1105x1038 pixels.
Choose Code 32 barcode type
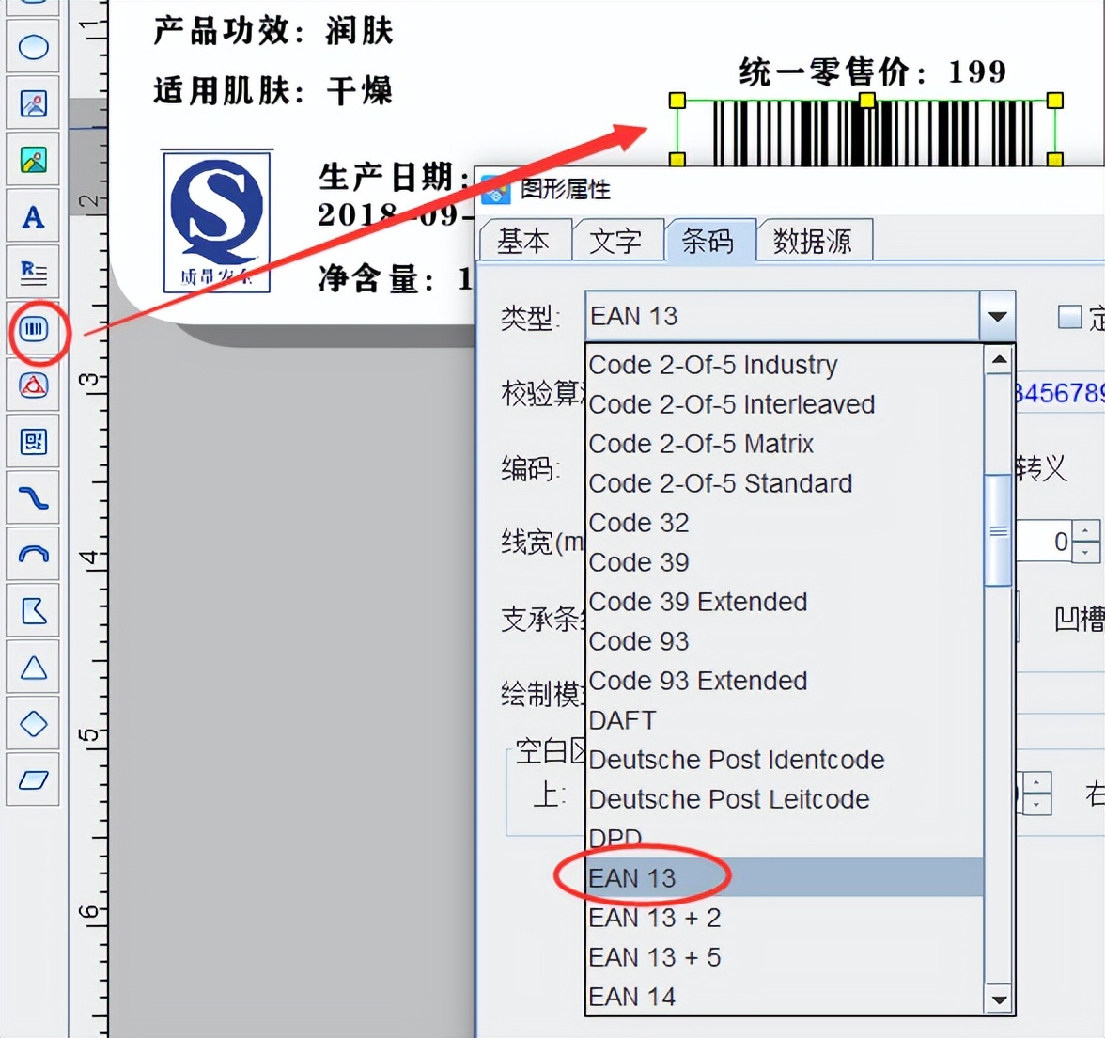click(785, 523)
